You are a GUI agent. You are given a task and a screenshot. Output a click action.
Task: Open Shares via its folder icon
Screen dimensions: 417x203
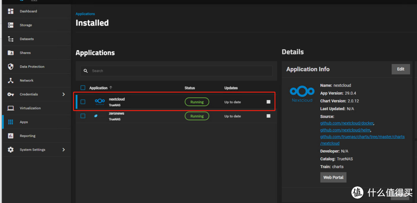pos(11,53)
